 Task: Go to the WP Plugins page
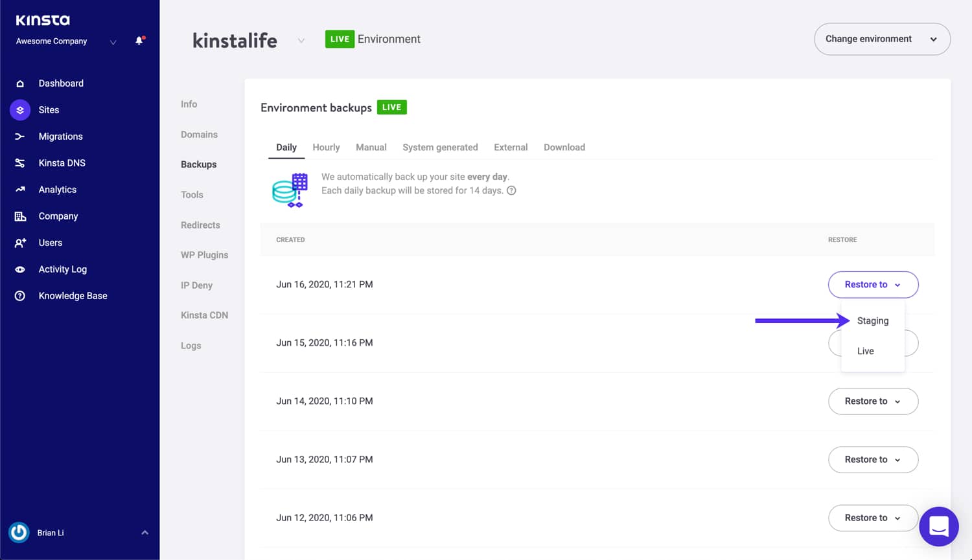[204, 255]
